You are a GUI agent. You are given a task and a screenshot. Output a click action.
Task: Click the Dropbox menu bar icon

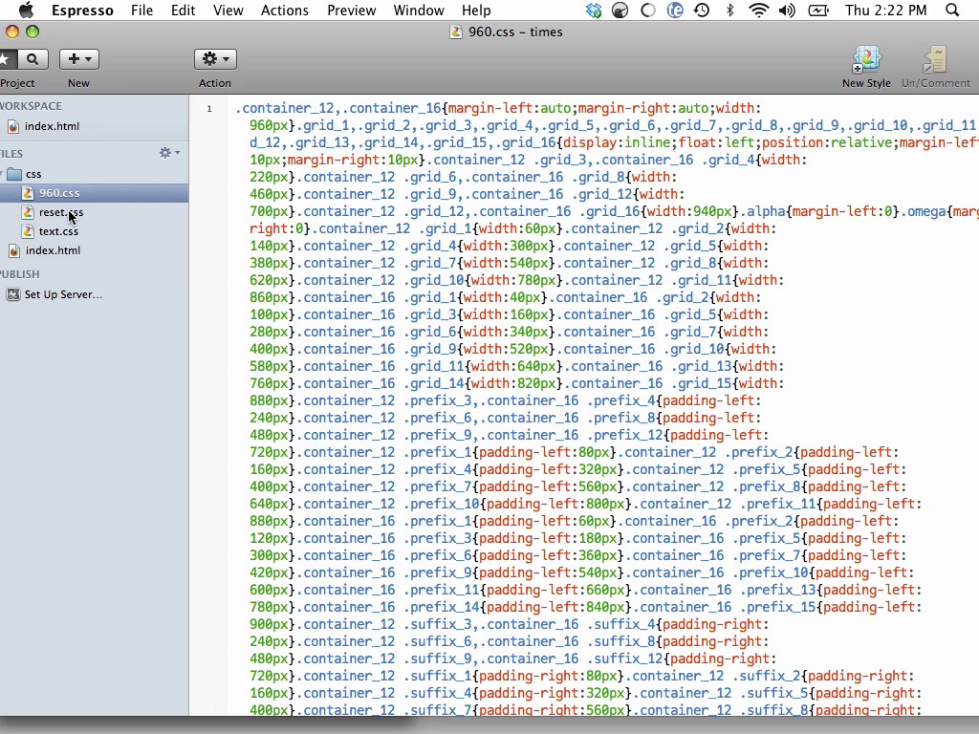point(594,10)
